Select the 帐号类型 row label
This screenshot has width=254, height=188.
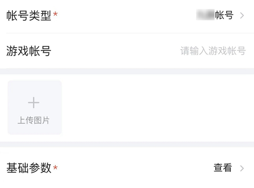point(28,16)
